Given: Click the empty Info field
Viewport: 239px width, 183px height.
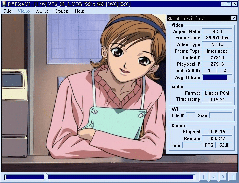Looking at the screenshot, I should click(x=192, y=145).
